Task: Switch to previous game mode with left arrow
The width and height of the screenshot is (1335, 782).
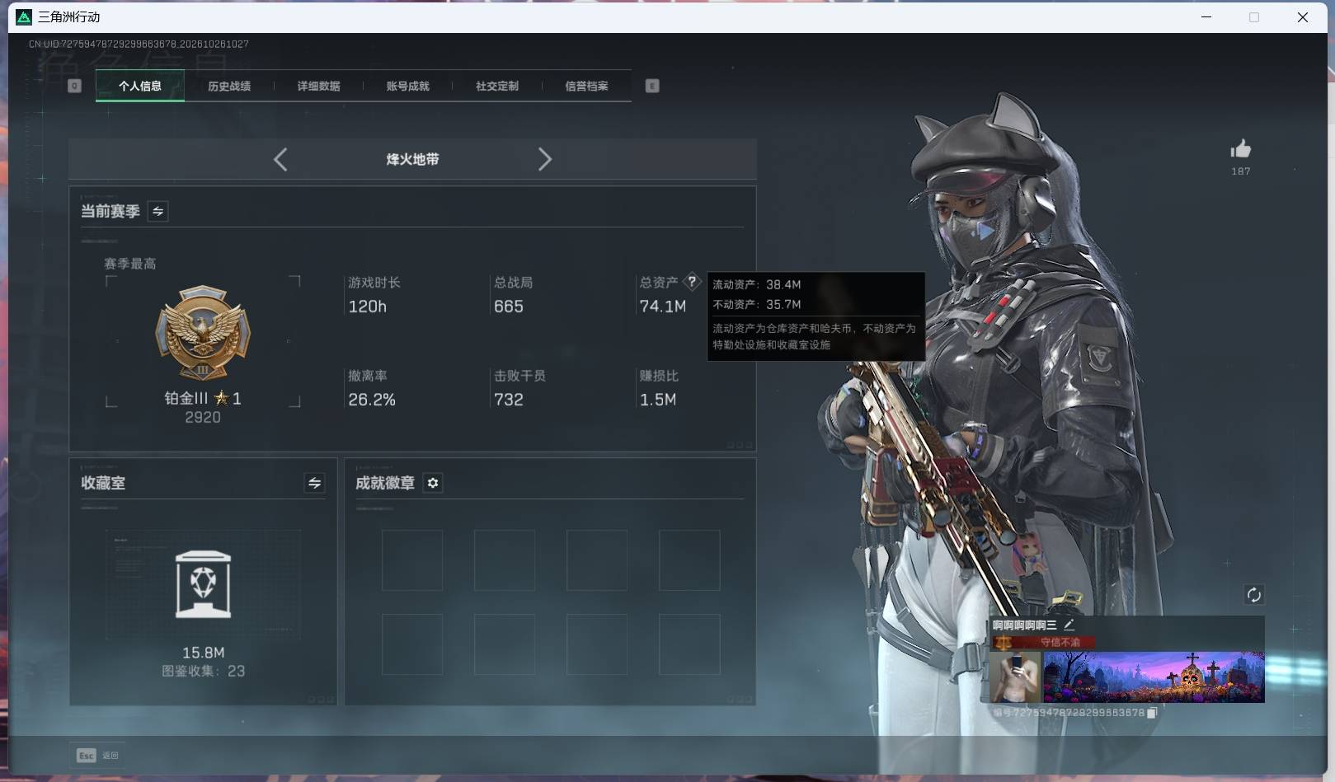Action: click(280, 159)
